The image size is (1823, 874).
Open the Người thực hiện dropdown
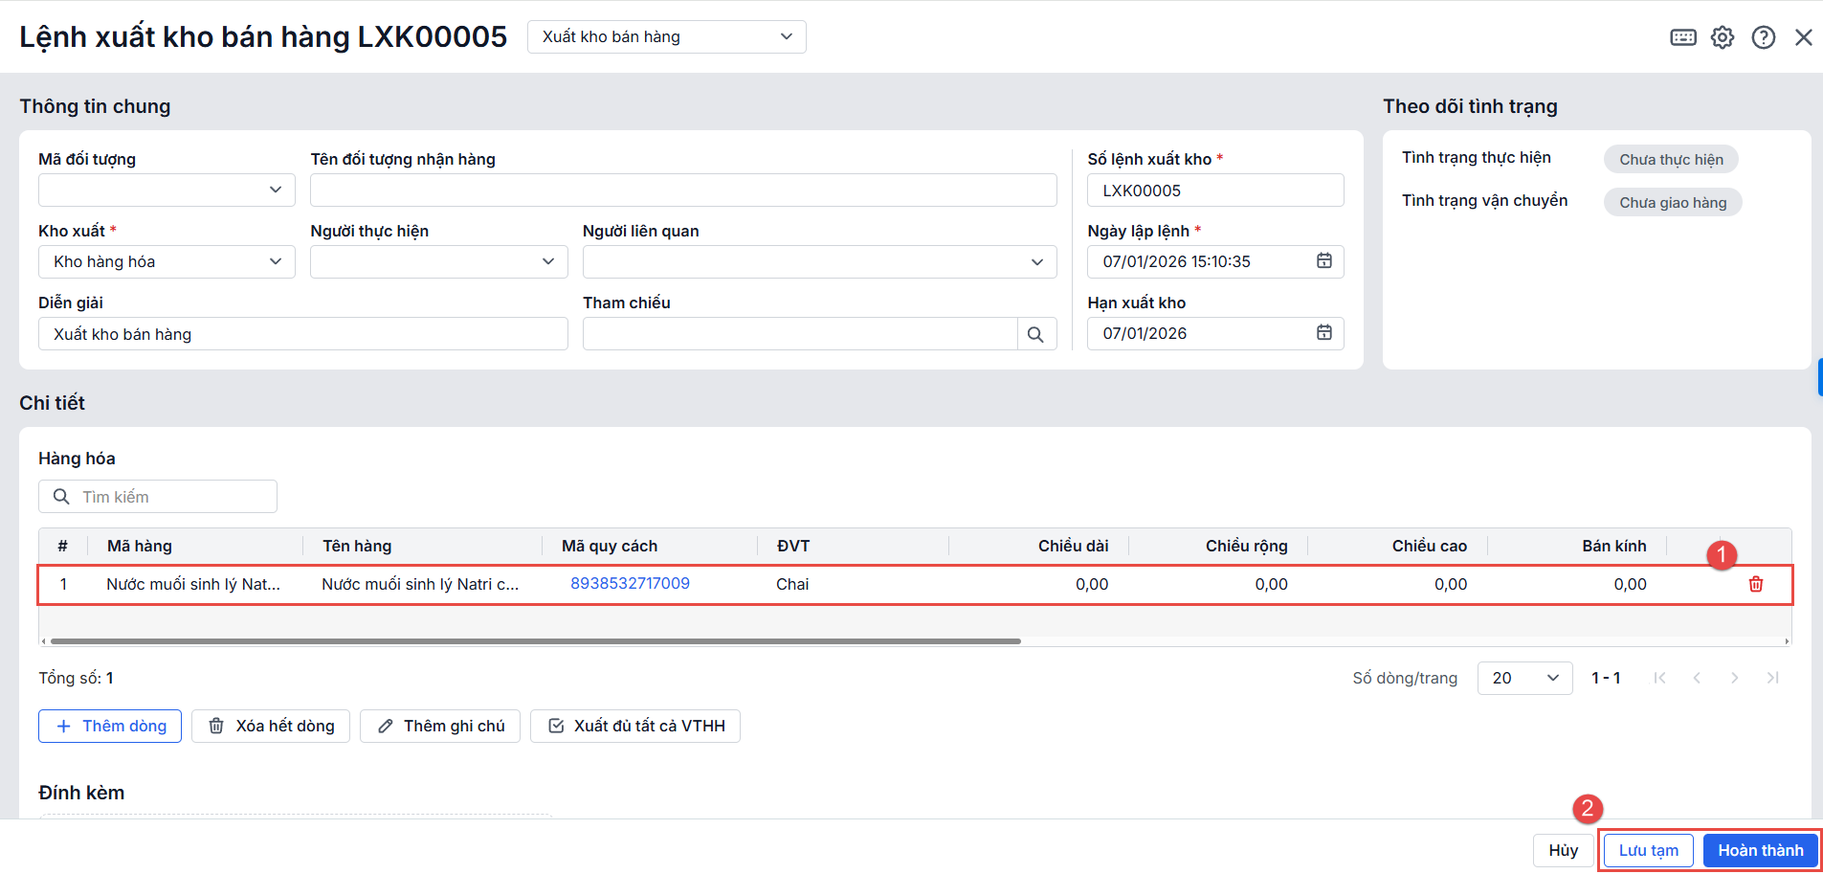438,261
